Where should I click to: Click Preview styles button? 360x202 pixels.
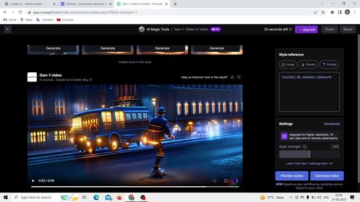(x=291, y=176)
